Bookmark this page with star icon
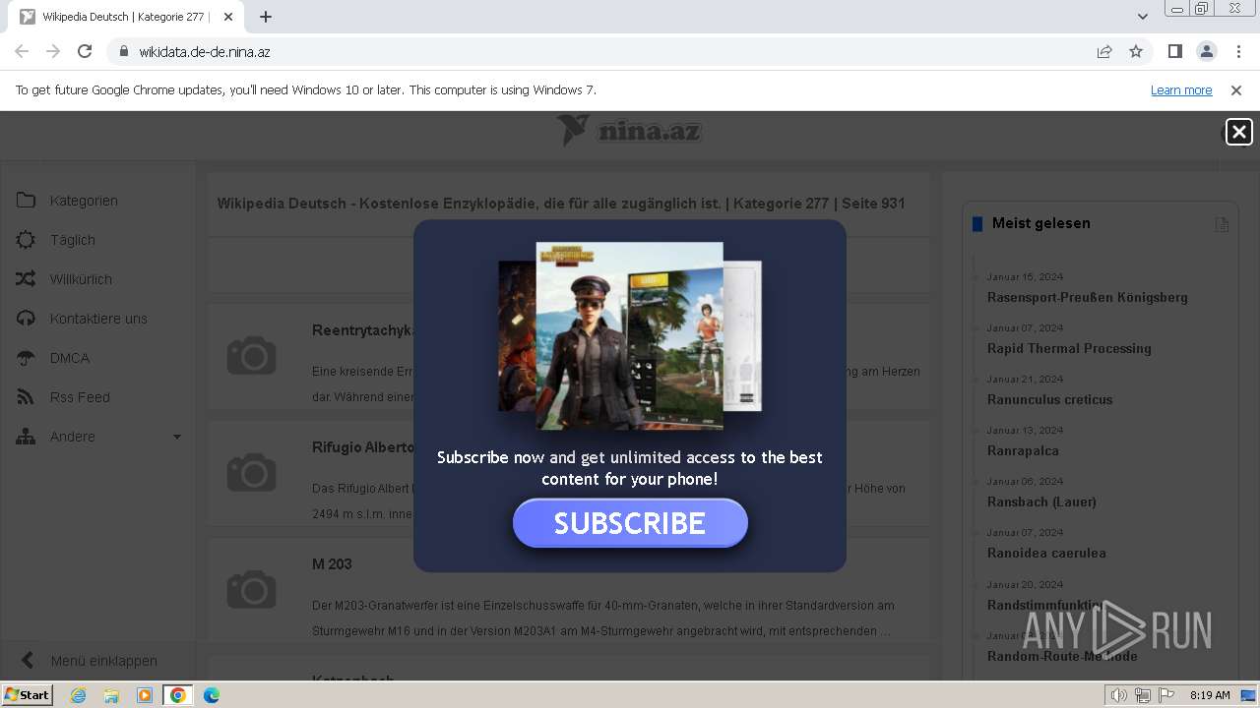The width and height of the screenshot is (1260, 708). point(1136,51)
